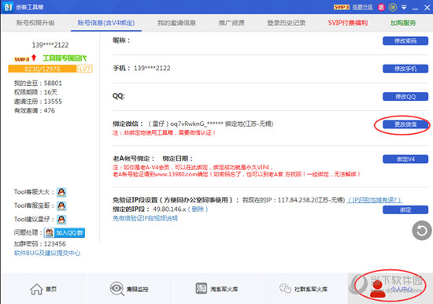Click the LV7 level badge

[x=84, y=69]
